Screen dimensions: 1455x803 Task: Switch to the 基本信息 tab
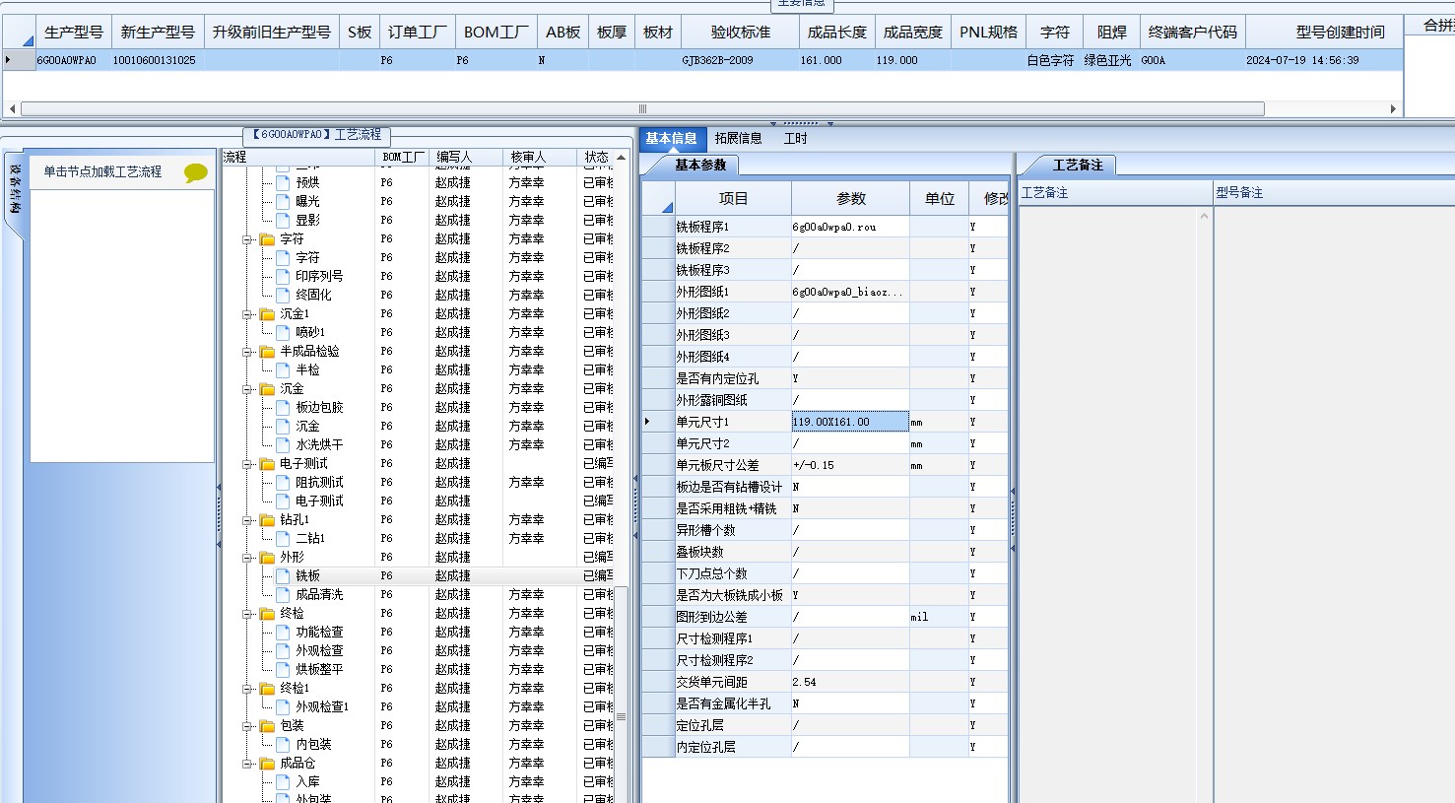click(672, 139)
